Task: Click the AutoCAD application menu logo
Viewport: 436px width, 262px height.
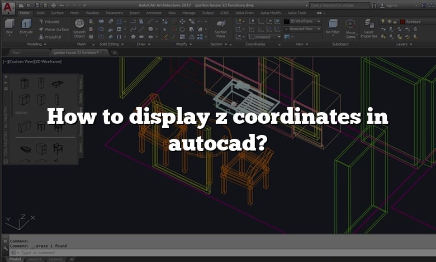Action: pos(8,8)
